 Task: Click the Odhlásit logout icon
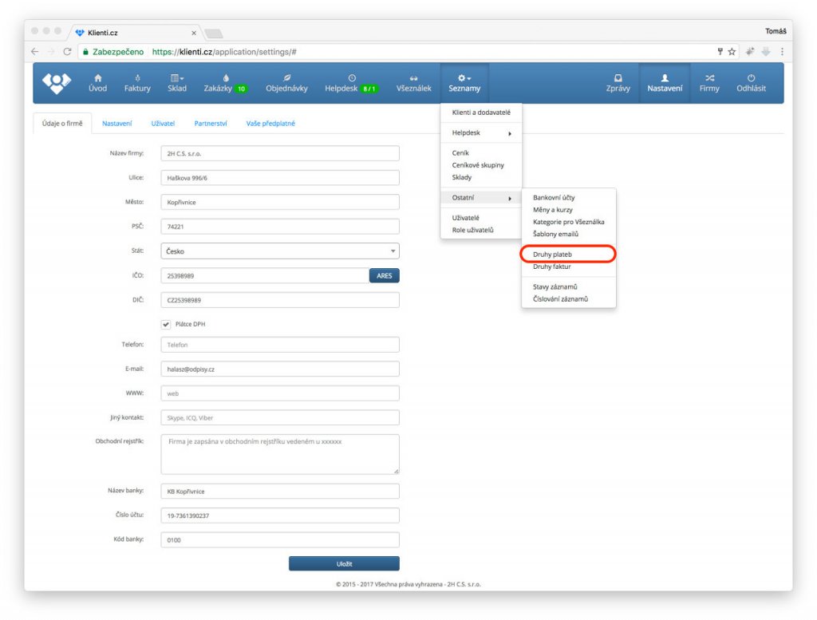(751, 83)
